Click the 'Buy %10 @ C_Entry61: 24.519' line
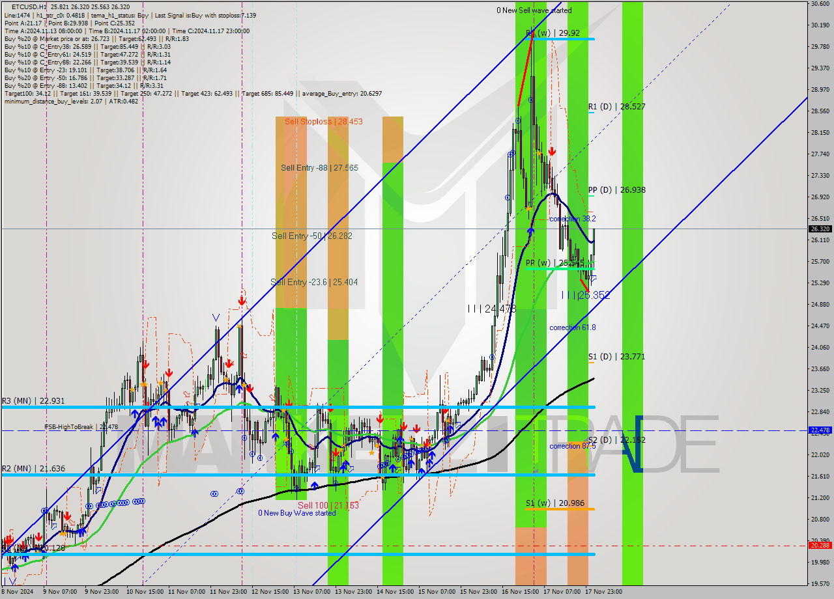 (x=87, y=54)
